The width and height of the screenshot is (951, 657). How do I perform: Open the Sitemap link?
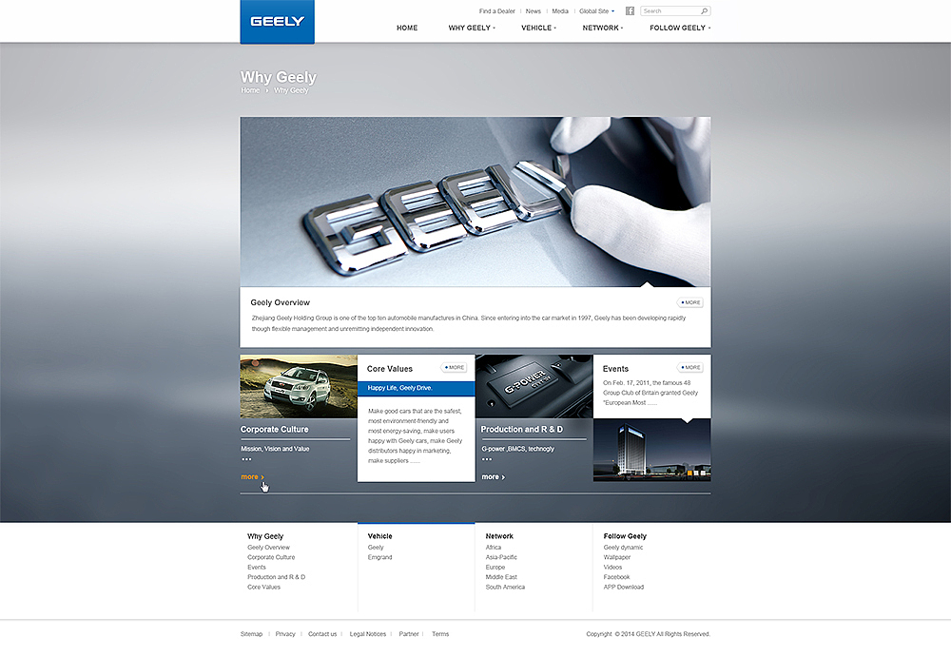point(251,634)
